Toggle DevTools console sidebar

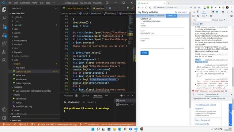point(194,16)
